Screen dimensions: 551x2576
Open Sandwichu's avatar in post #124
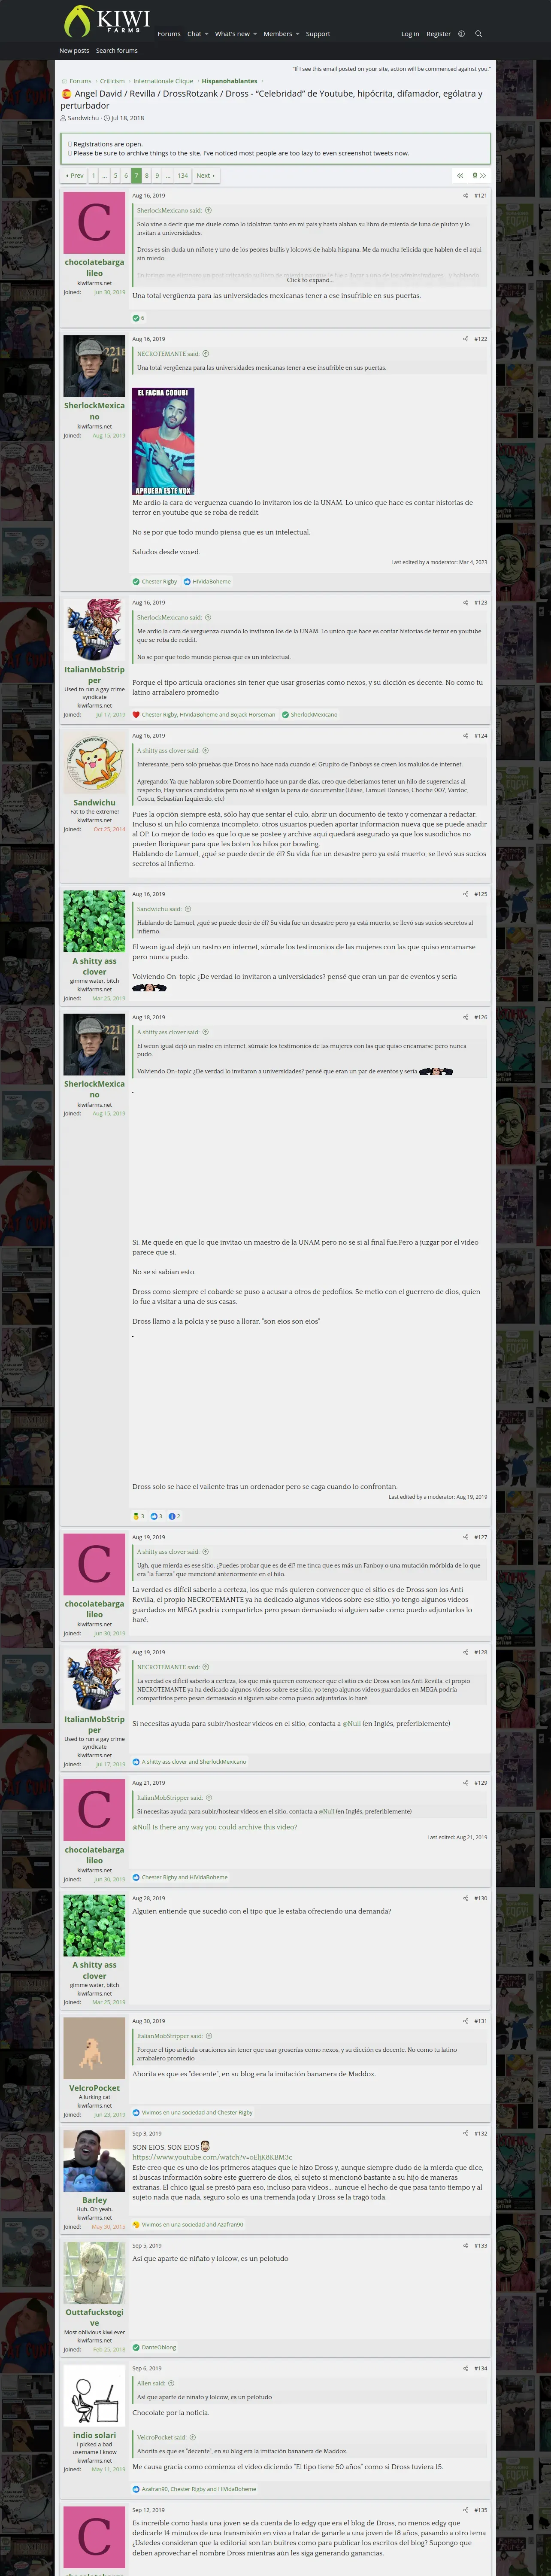[94, 763]
